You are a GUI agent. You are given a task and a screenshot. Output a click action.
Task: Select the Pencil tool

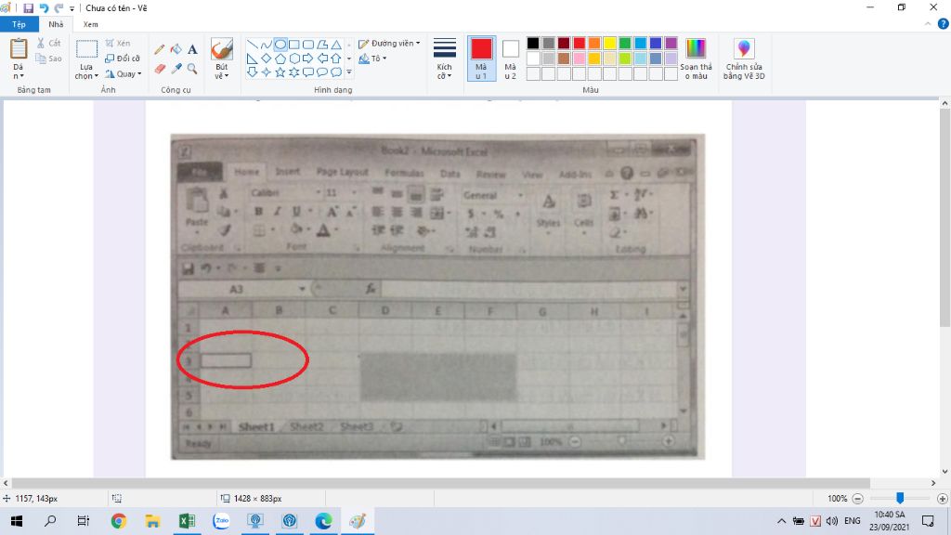coord(160,49)
